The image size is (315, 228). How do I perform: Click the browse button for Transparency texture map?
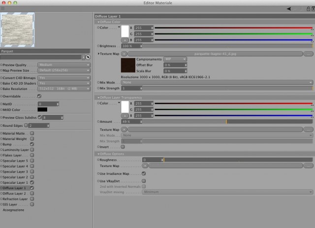tap(309, 130)
